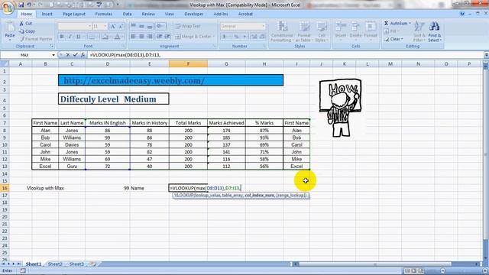This screenshot has height=275, width=489.
Task: Open Conditional Formatting
Action: pyautogui.click(x=282, y=31)
